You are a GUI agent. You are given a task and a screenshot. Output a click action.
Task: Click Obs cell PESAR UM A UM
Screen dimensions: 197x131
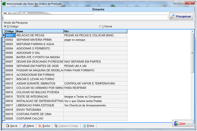point(95,66)
